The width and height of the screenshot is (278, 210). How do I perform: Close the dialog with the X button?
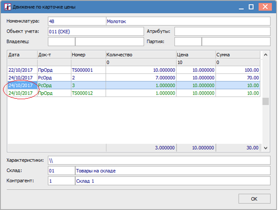[265, 7]
